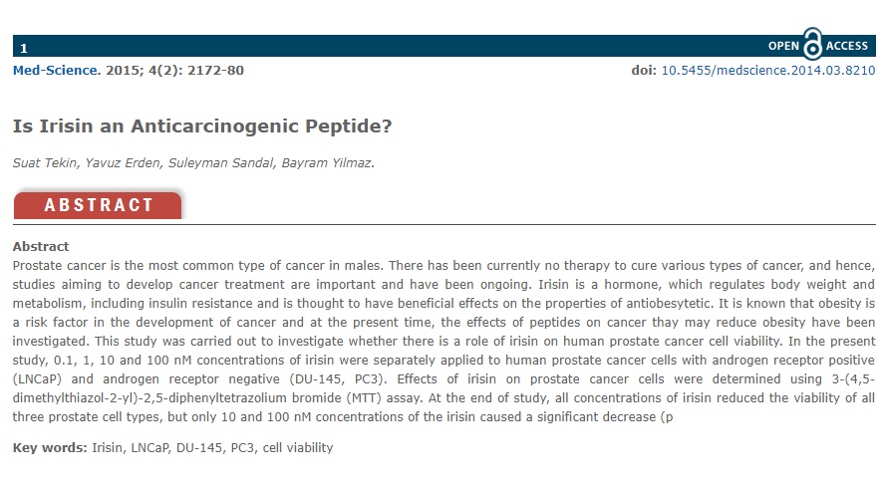Screen dimensions: 886x491
Task: Select author name Bayram Yilmaz
Action: click(327, 163)
